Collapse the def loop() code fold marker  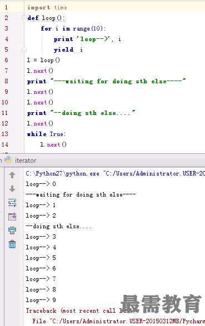pyautogui.click(x=24, y=18)
